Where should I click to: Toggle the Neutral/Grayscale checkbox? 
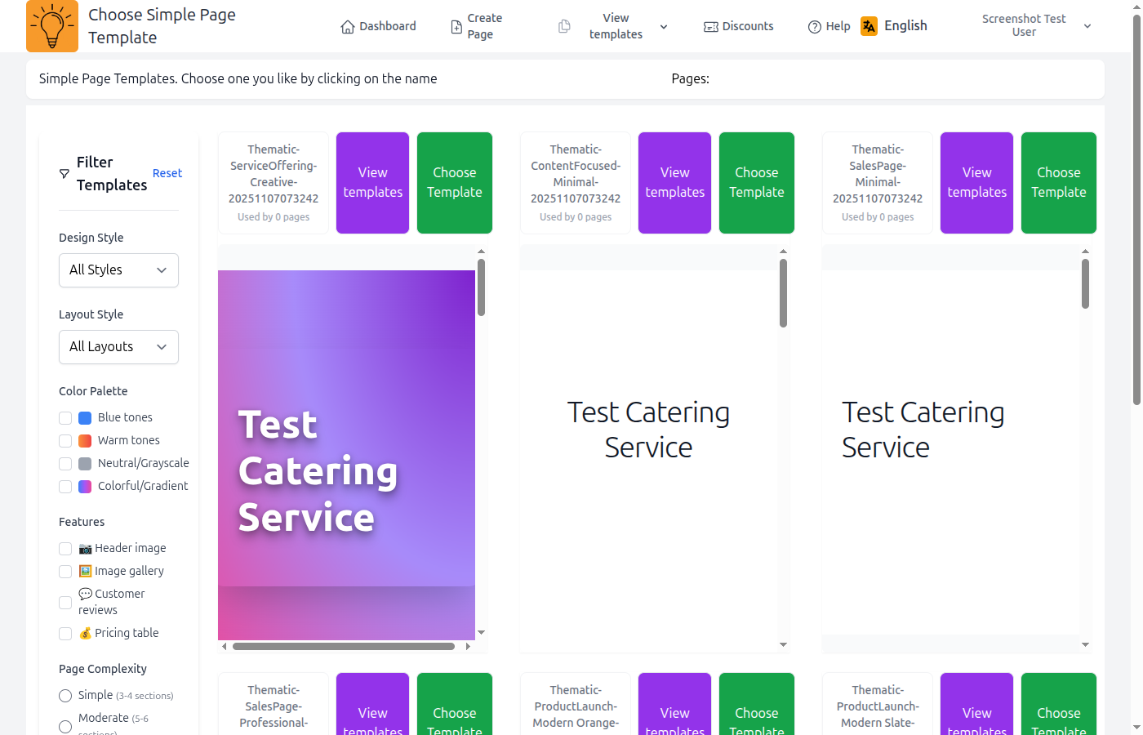tap(65, 464)
